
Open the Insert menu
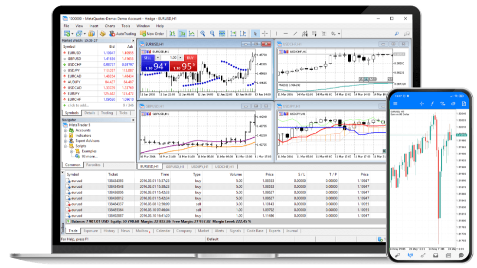click(94, 26)
